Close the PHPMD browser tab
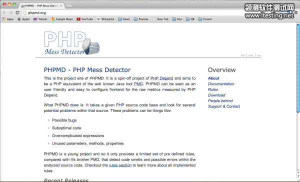This screenshot has height=182, width=300. (61, 5)
